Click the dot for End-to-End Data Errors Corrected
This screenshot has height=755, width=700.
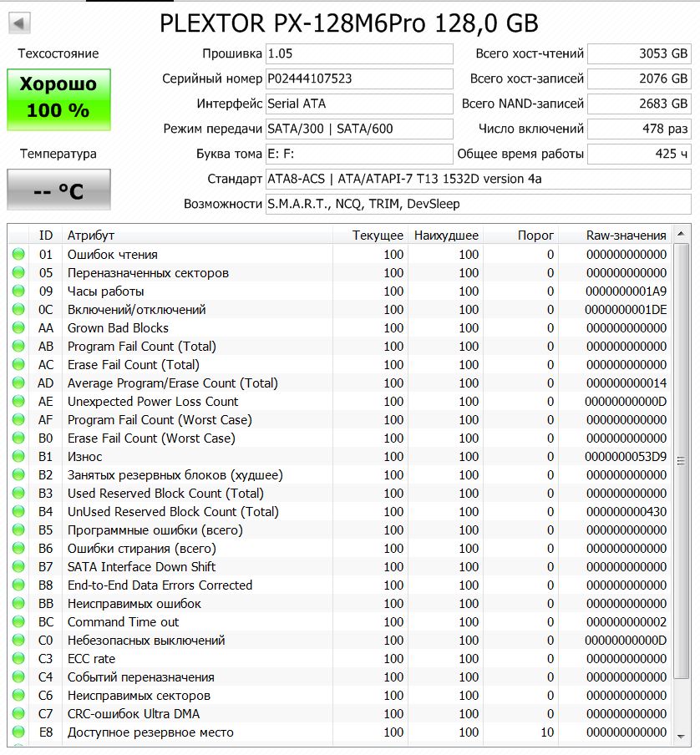click(x=18, y=585)
